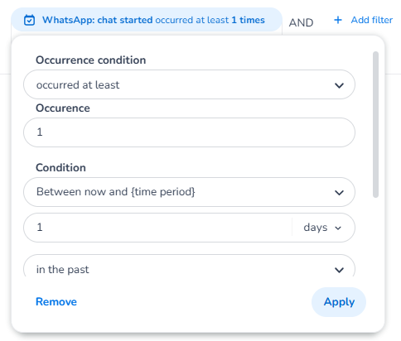Apply the filter settings
This screenshot has height=341, width=401.
(x=339, y=302)
